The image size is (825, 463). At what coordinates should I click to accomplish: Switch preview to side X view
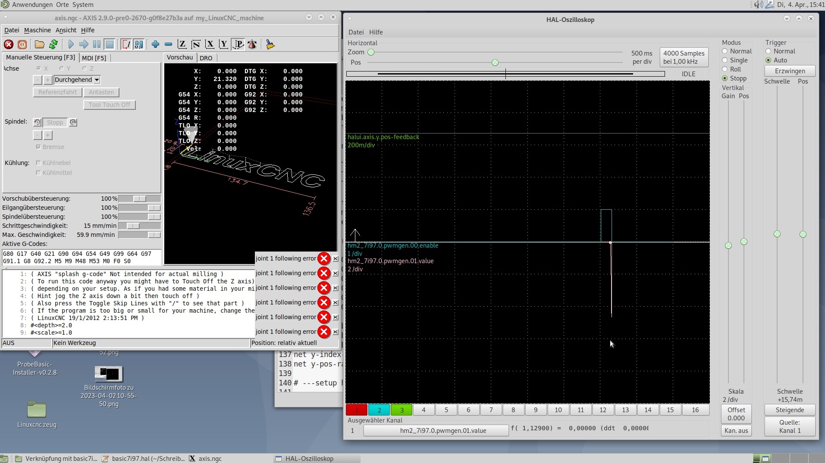click(210, 44)
